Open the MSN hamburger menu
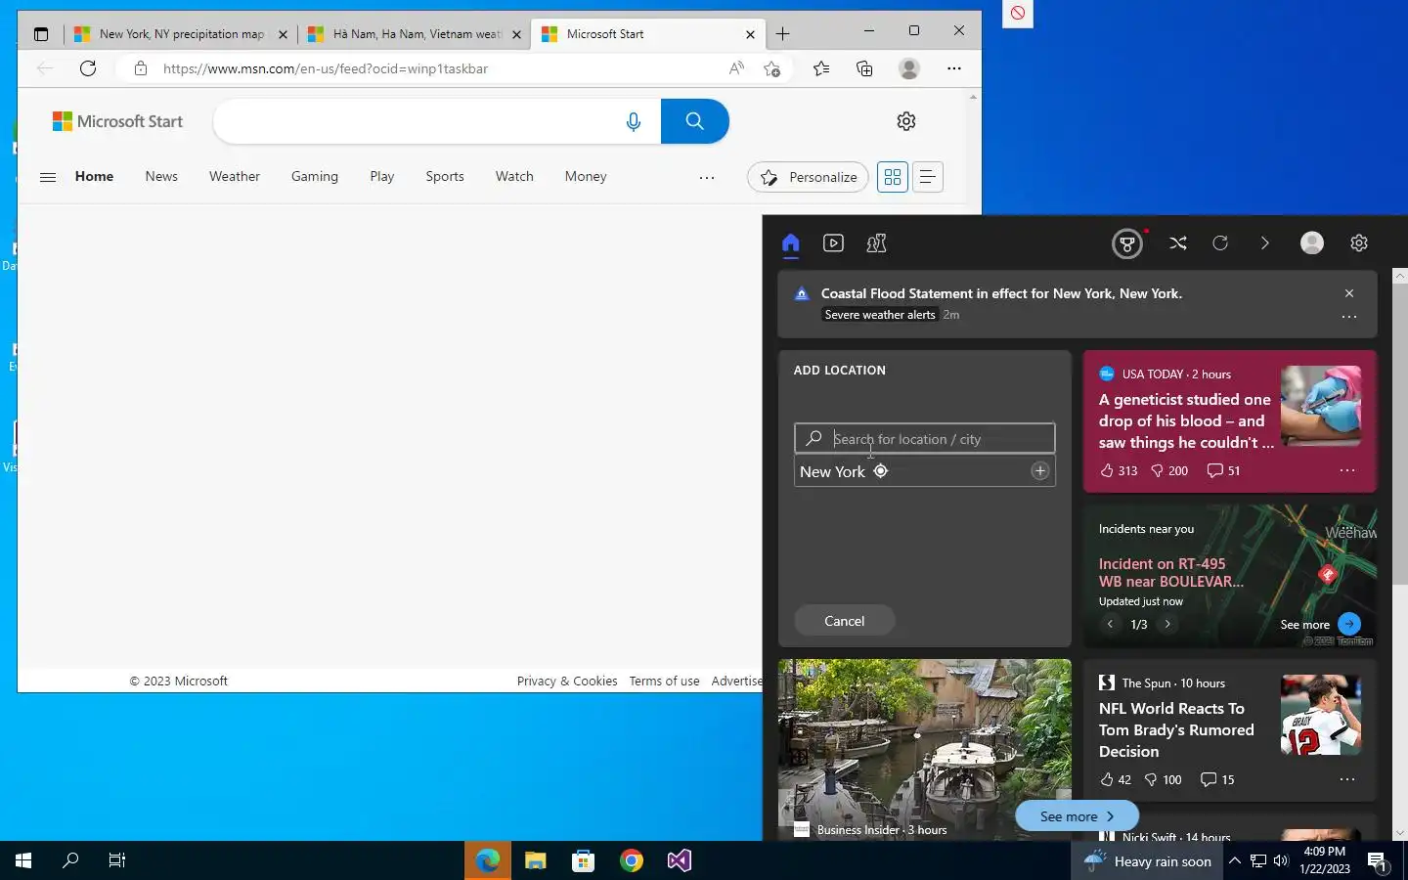The width and height of the screenshot is (1408, 880). (x=47, y=177)
